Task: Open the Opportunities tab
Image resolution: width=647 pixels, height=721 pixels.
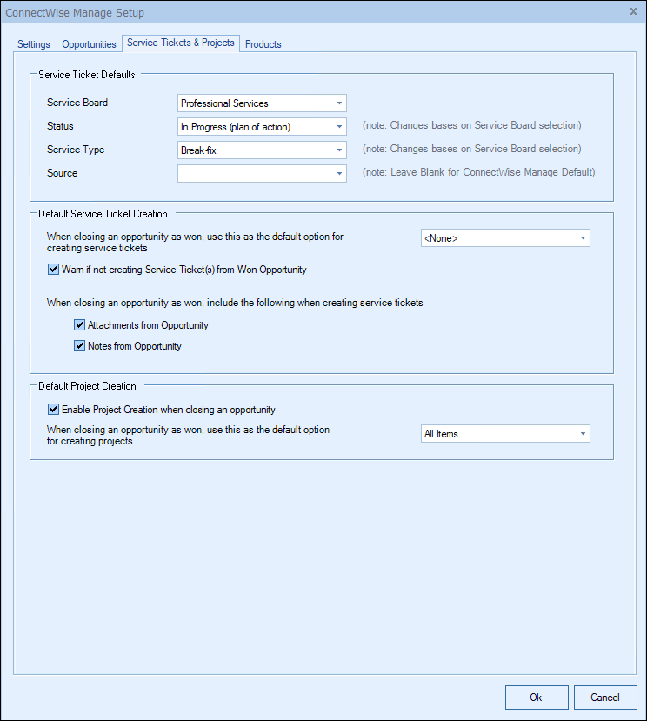Action: [x=89, y=44]
